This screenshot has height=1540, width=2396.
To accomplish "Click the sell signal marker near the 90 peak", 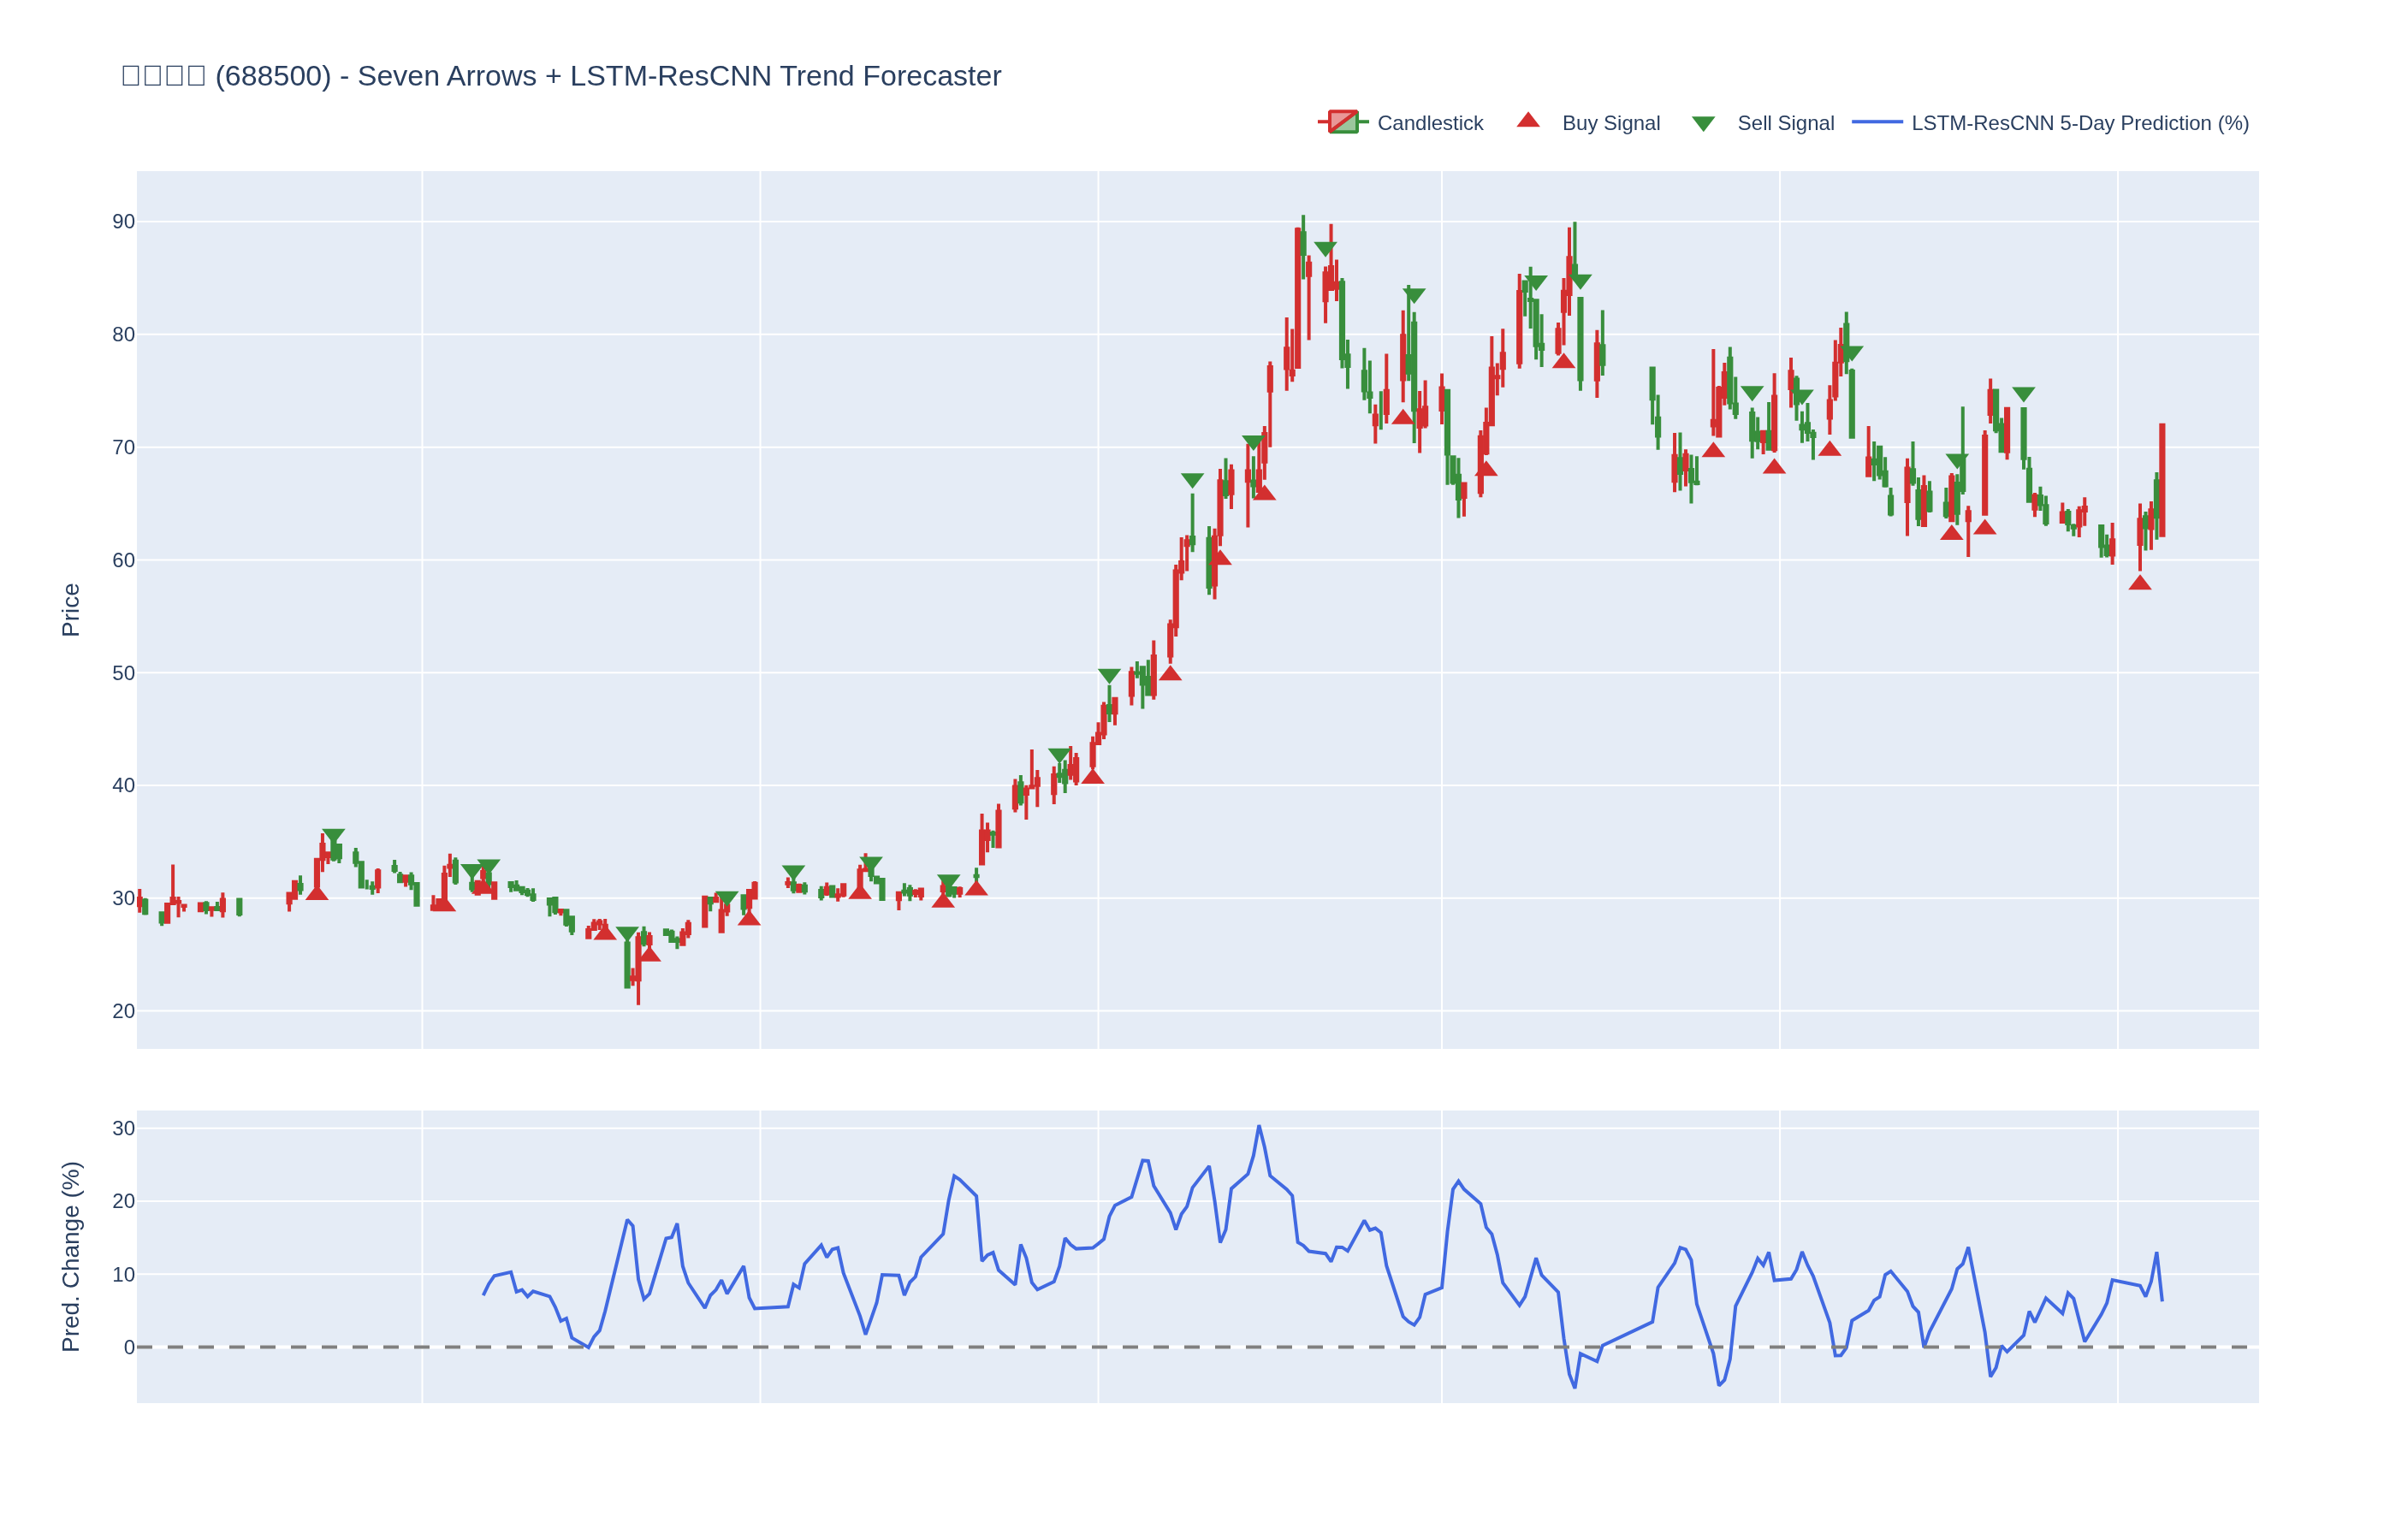I will 1325,248.
